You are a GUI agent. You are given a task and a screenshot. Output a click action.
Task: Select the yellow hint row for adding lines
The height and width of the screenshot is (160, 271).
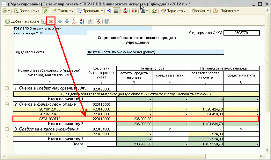pyautogui.click(x=136, y=94)
